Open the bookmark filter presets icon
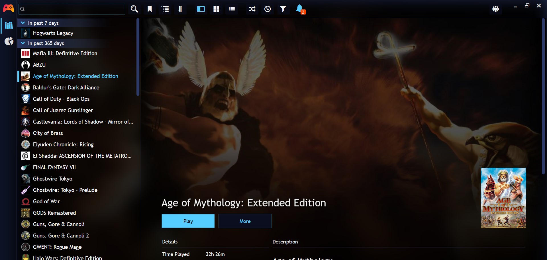This screenshot has width=547, height=260. pos(150,9)
